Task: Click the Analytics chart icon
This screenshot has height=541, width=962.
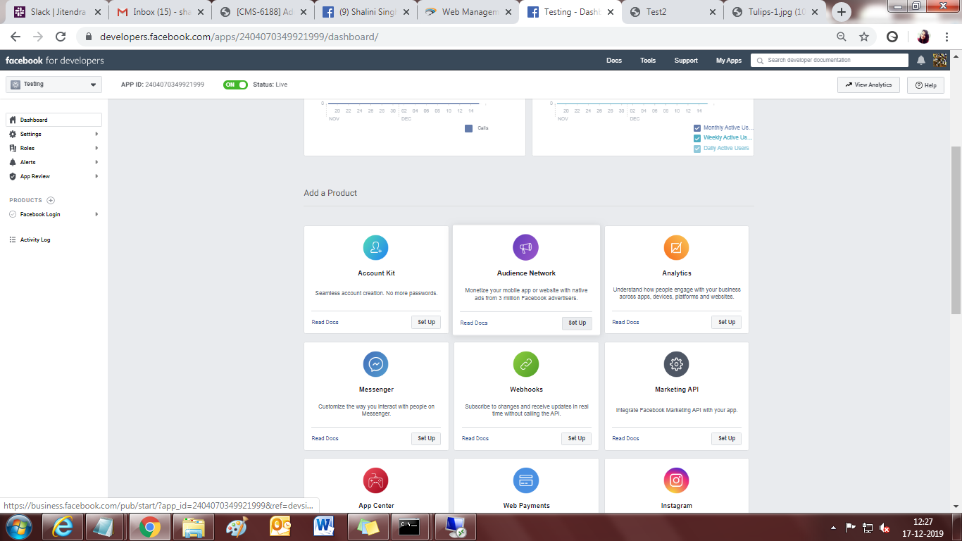Action: [x=676, y=248]
